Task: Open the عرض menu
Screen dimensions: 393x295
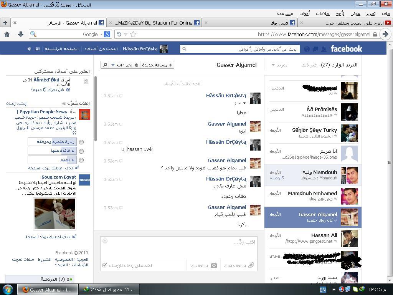Action: point(355,13)
